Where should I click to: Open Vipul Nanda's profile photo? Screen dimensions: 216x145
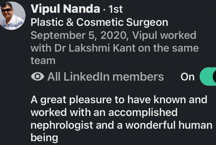pos(12,16)
